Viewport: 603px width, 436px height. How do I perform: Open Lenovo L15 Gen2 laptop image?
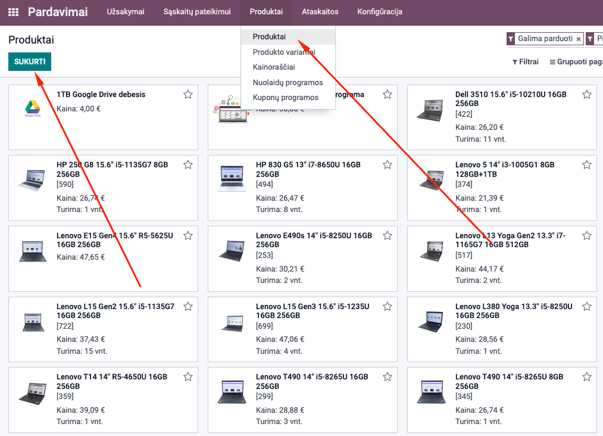33,322
